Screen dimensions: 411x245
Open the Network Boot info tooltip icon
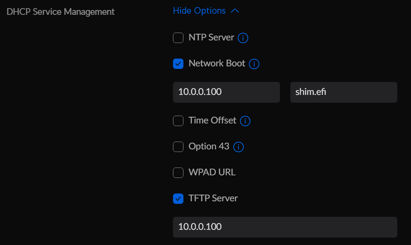(x=254, y=64)
